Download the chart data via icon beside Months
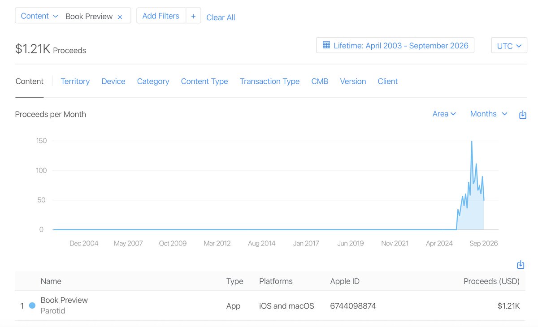538x327 pixels. point(522,115)
